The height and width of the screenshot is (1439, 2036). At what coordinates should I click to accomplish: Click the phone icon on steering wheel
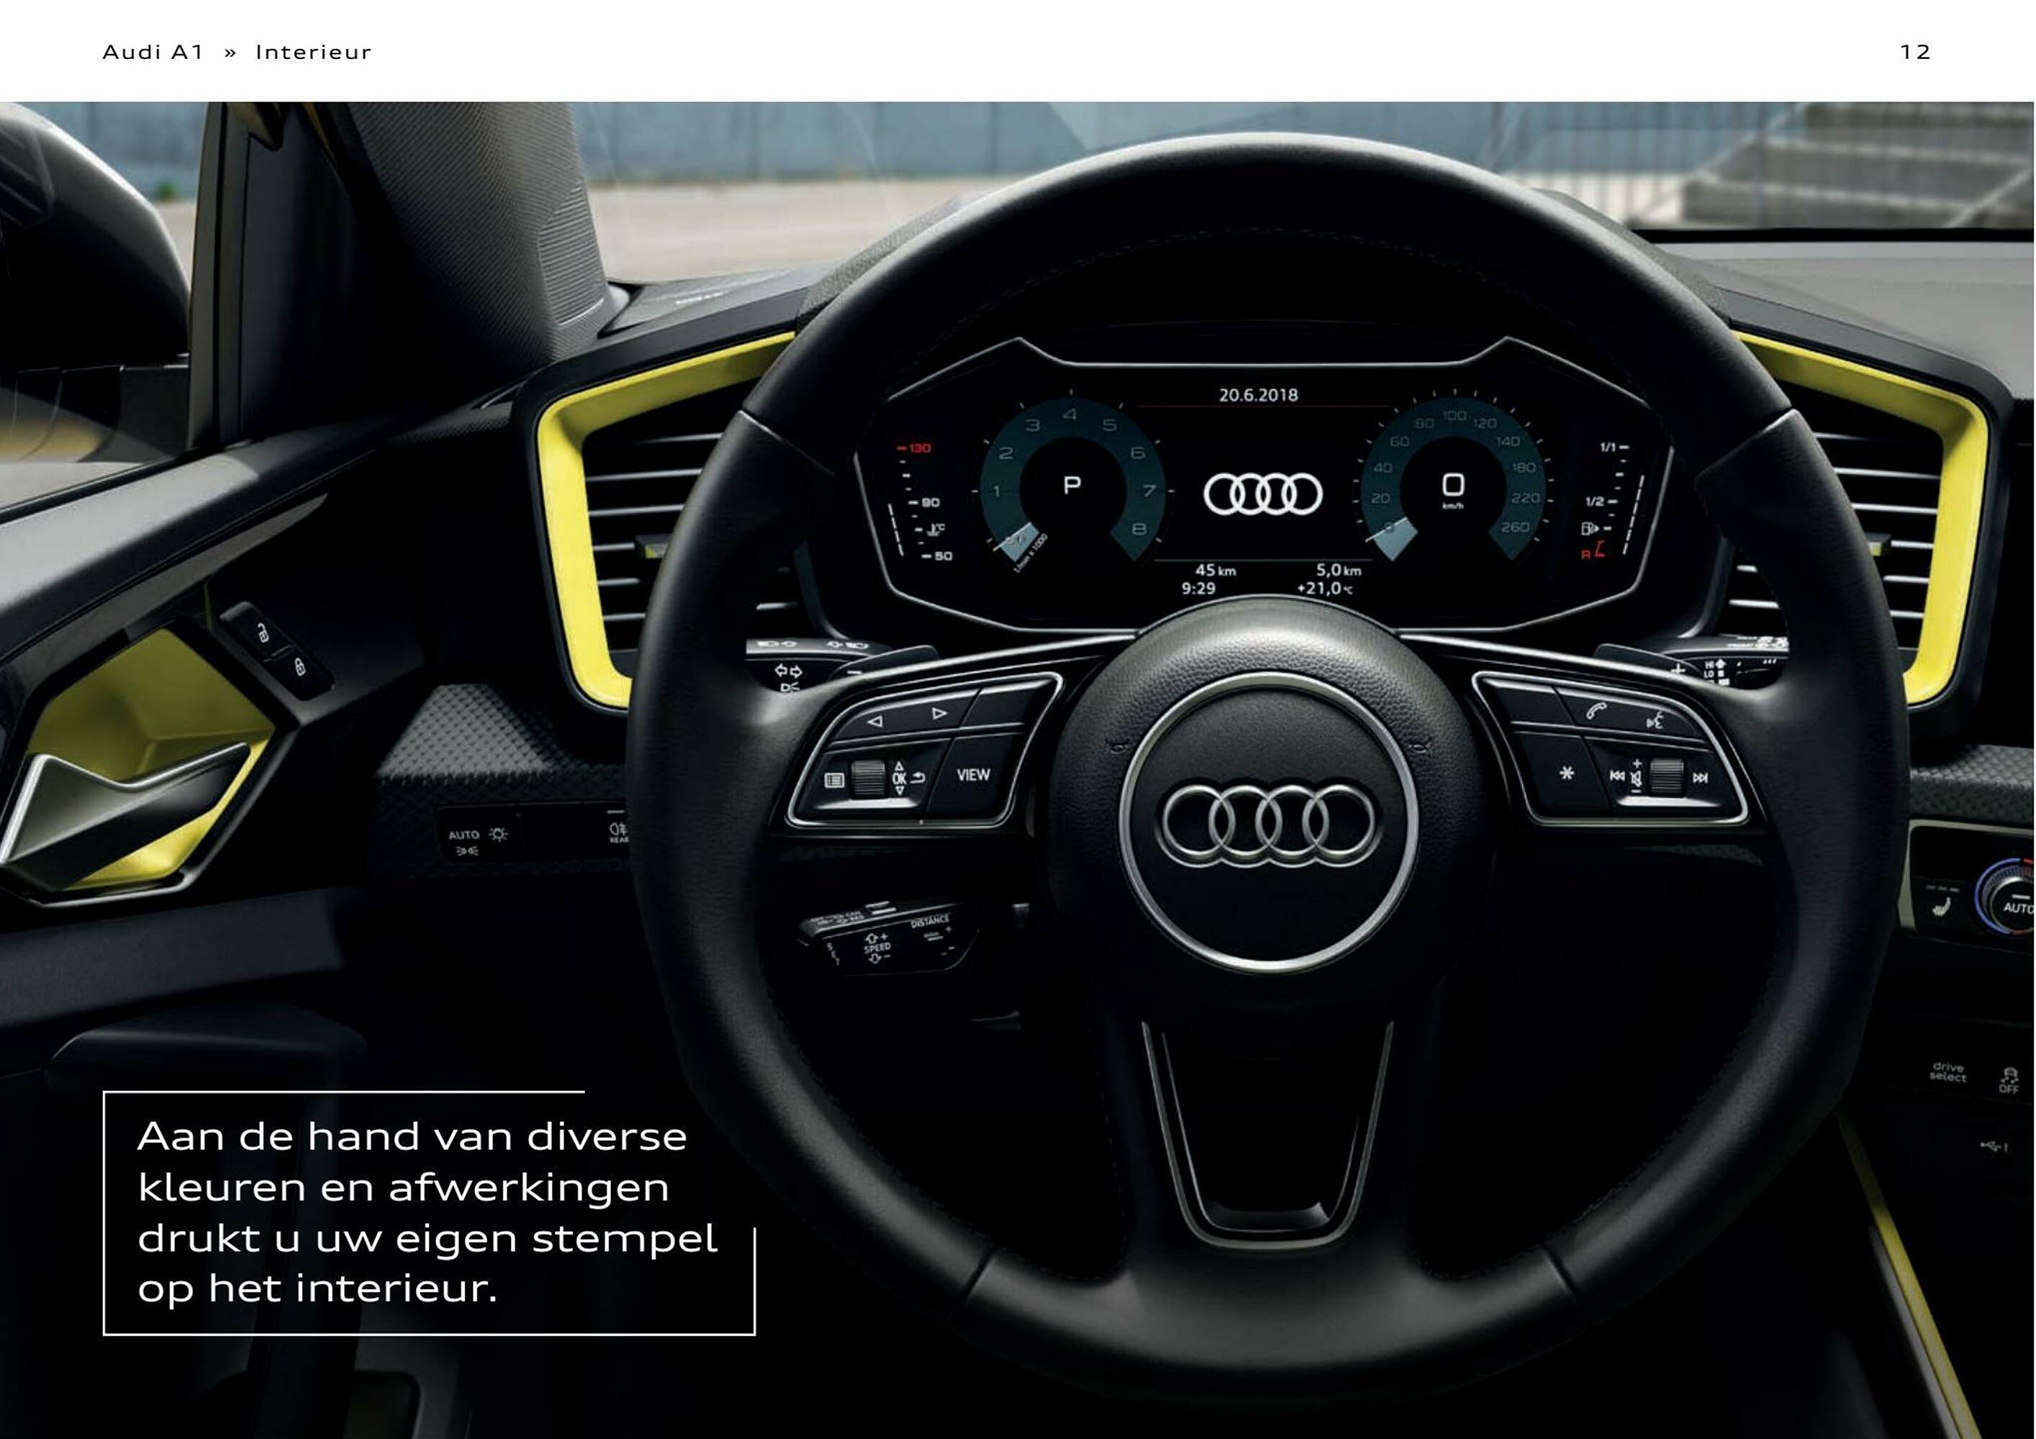coord(1597,711)
